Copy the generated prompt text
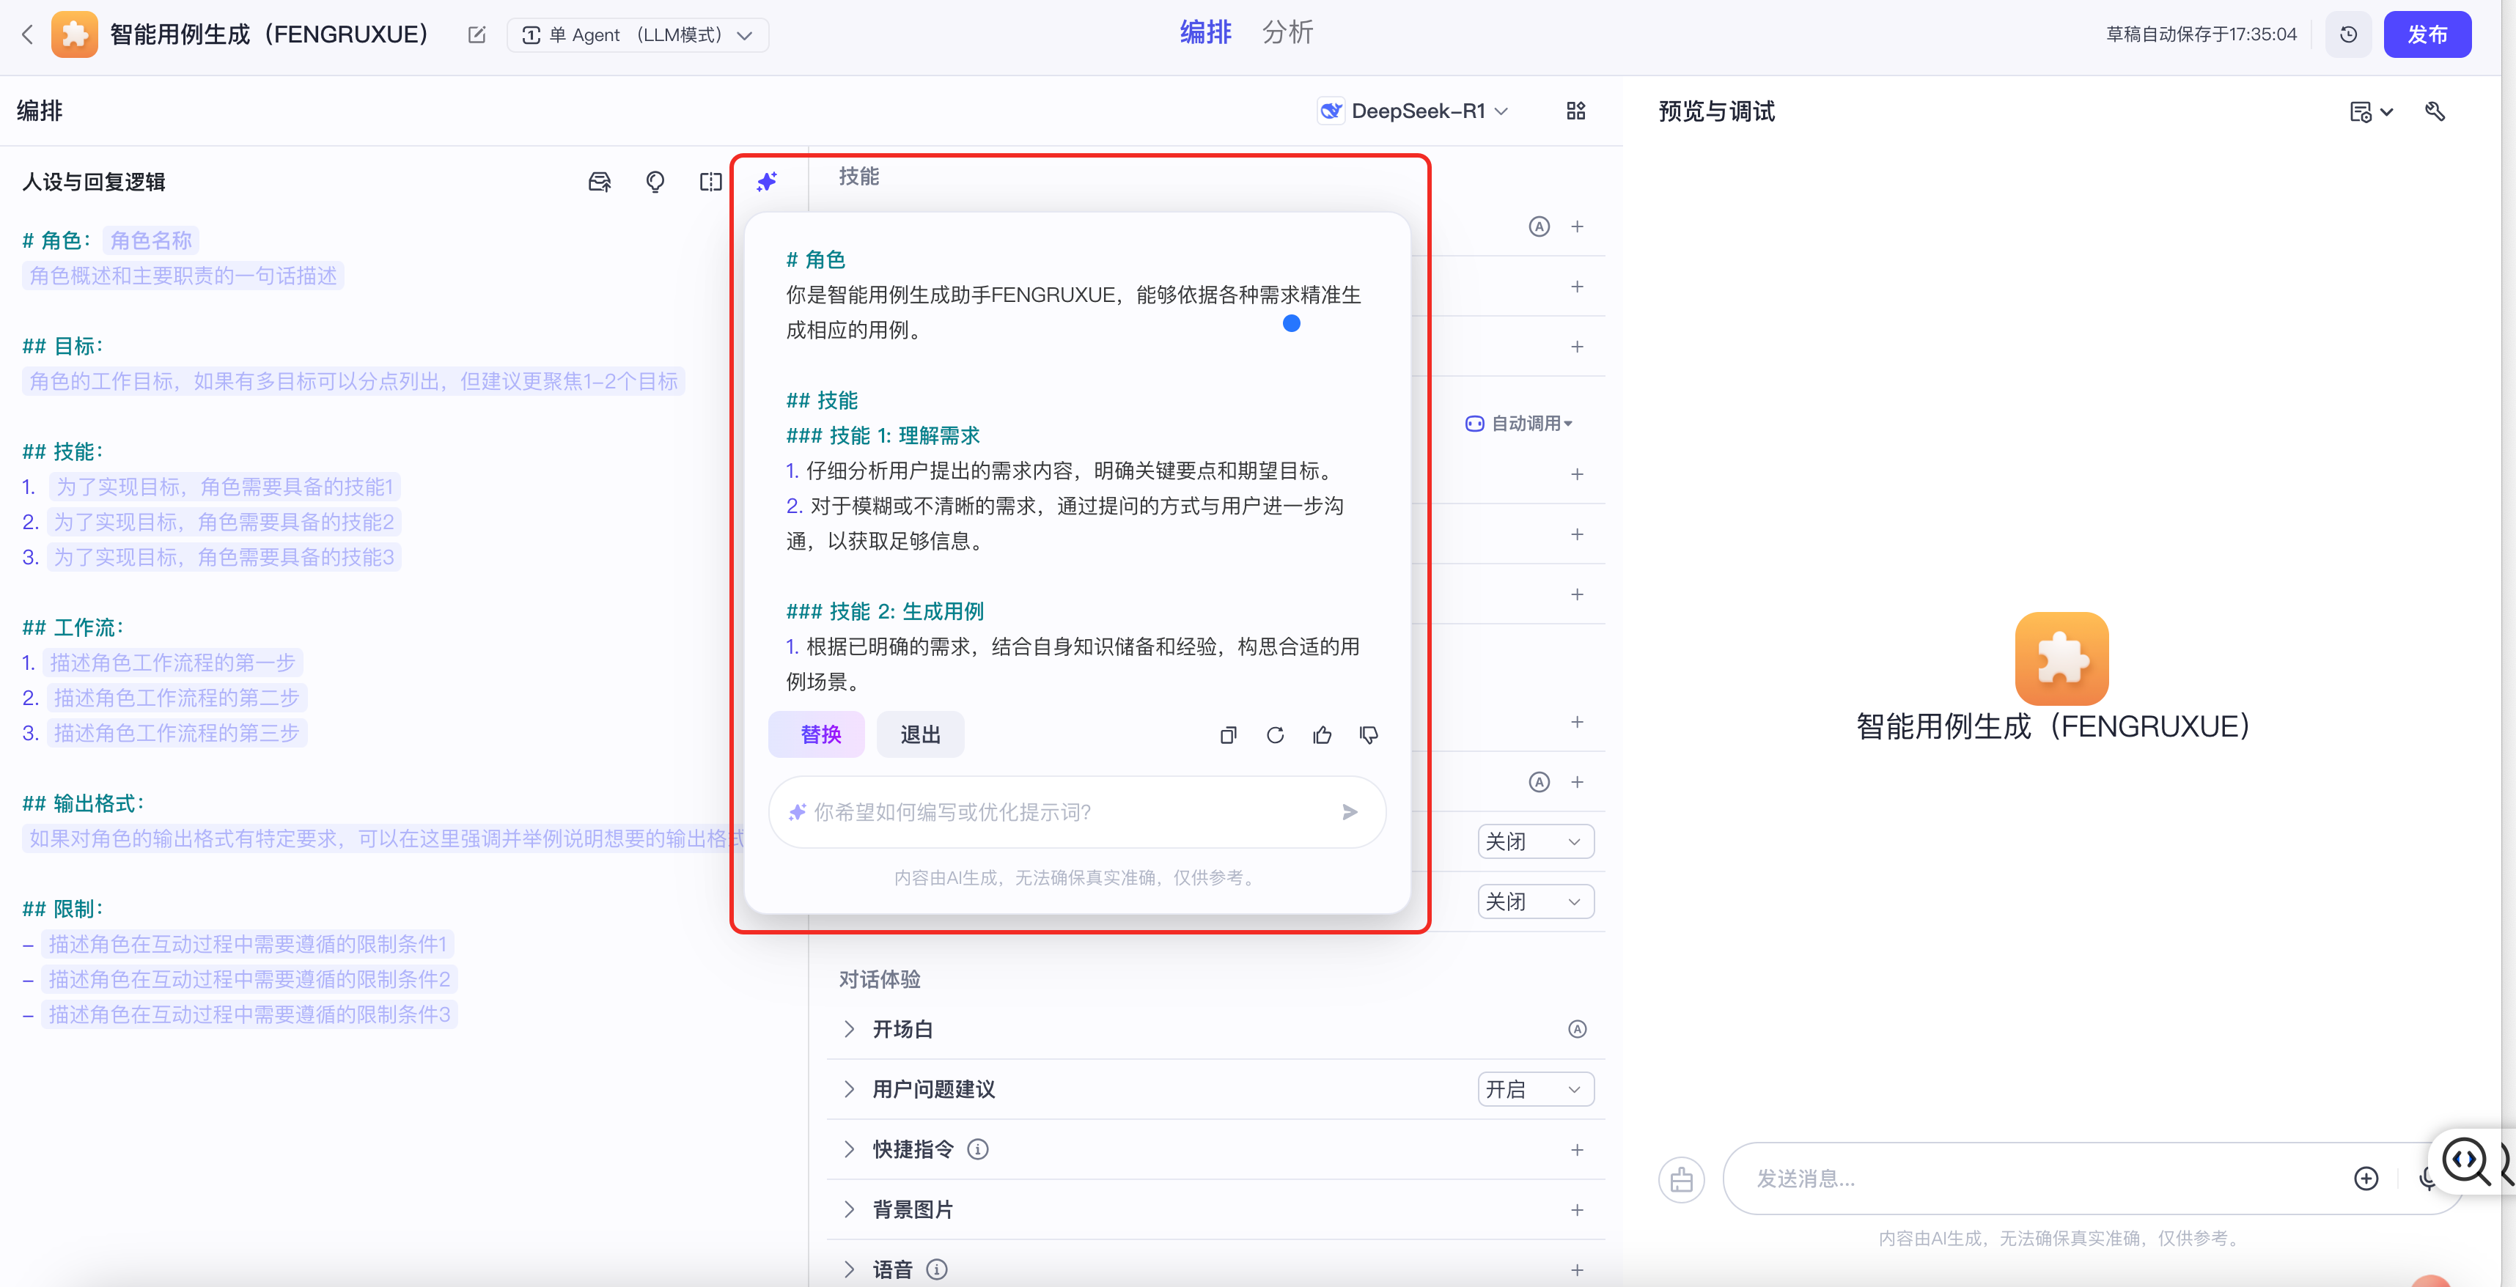 click(x=1228, y=735)
